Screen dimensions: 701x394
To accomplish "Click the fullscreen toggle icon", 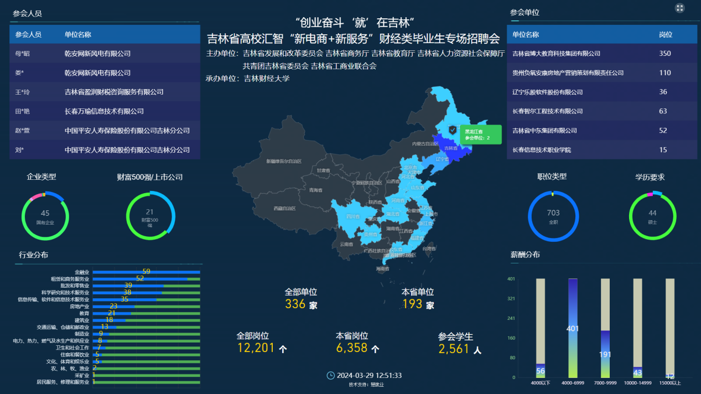I will click(680, 8).
